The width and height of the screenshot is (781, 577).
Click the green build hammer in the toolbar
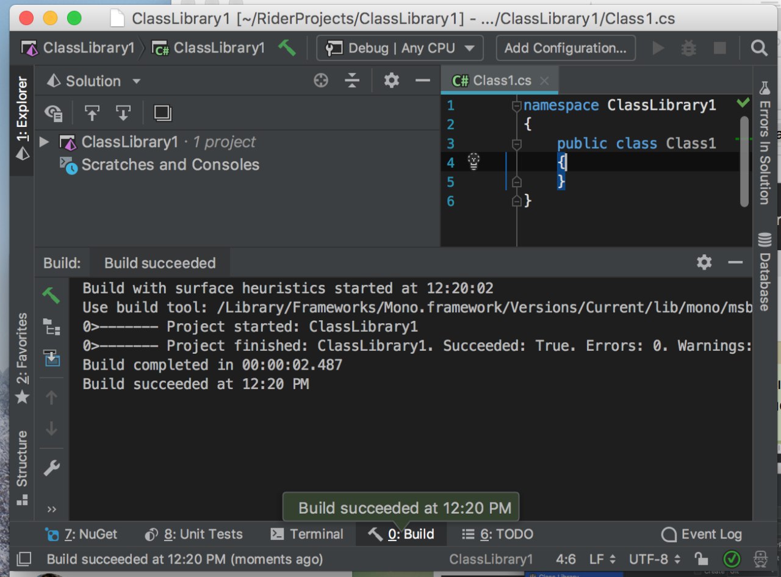click(287, 48)
